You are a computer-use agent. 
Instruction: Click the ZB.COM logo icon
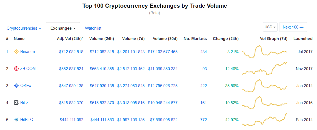(x=16, y=69)
